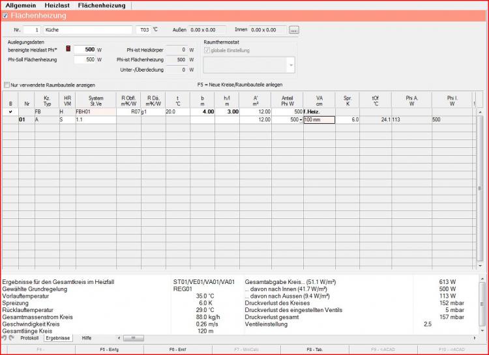The height and width of the screenshot is (355, 489).
Task: Click the T03 temperature field
Action: tap(143, 30)
